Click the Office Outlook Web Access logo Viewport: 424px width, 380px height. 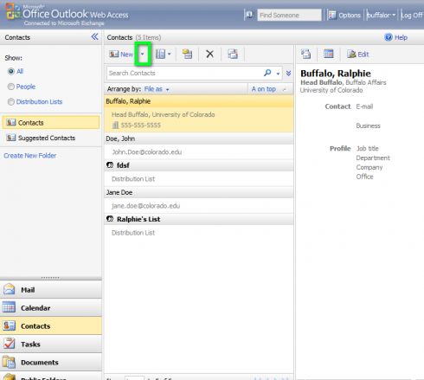67,15
